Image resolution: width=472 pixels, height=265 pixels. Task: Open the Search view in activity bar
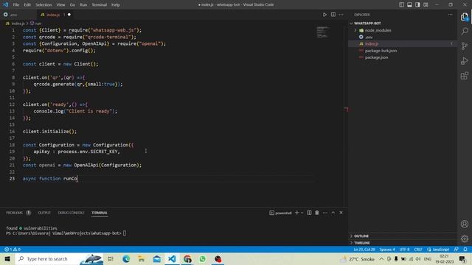click(x=465, y=31)
